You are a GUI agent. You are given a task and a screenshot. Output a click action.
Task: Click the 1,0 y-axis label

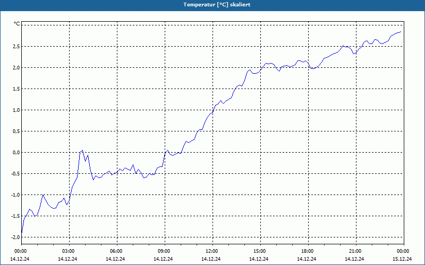click(x=16, y=110)
